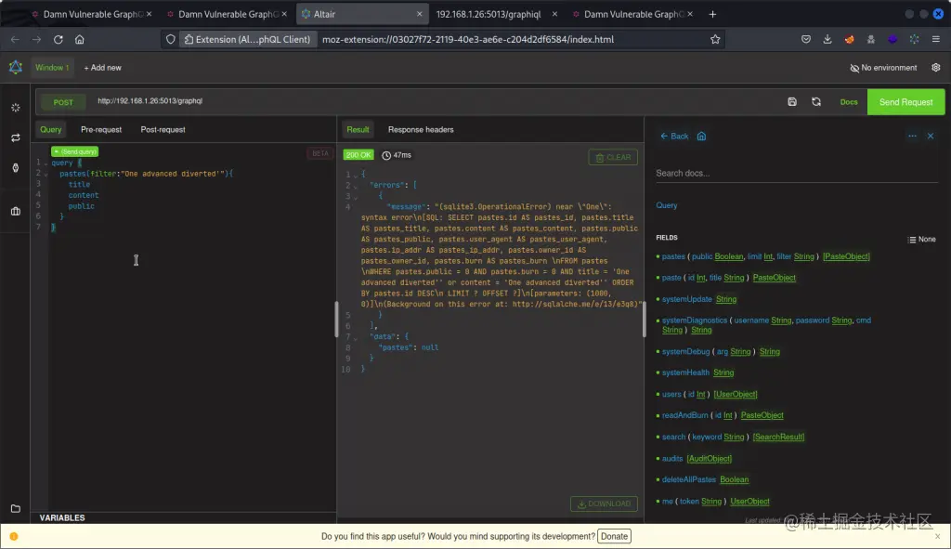Image resolution: width=951 pixels, height=549 pixels.
Task: Switch to the Pre-request tab
Action: (101, 130)
